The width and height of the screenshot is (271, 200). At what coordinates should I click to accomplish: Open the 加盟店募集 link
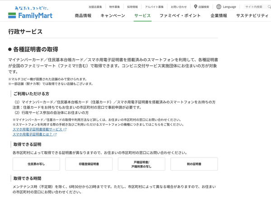[95, 7]
